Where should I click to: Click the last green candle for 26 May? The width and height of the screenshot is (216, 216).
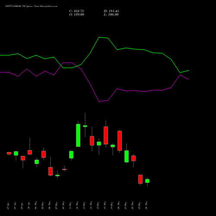[x=147, y=181]
